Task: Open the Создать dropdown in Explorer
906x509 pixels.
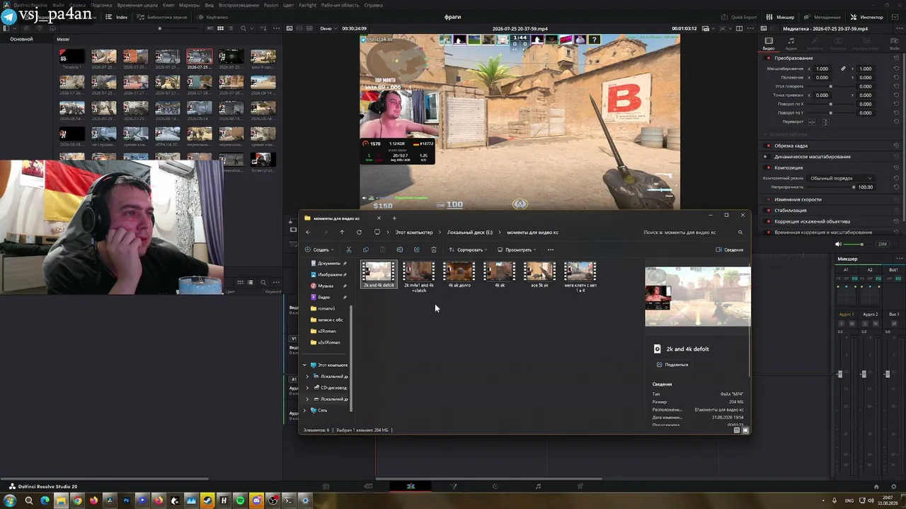Action: tap(319, 250)
